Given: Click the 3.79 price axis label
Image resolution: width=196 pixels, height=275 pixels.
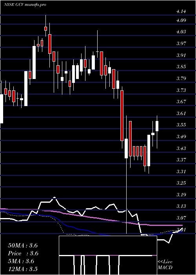Looking at the screenshot, I should point(181,78).
